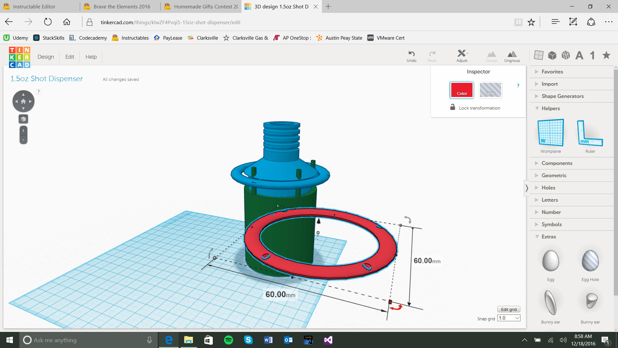Collapse the Helpers section
618x348 pixels.
point(550,108)
